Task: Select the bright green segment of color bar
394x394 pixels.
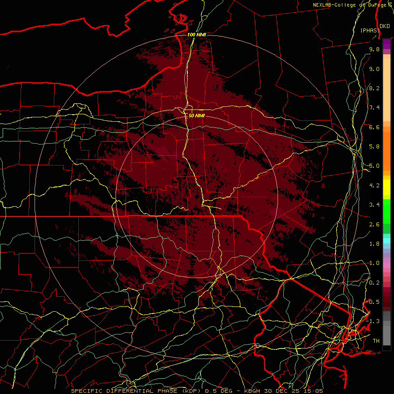Action: pos(387,211)
